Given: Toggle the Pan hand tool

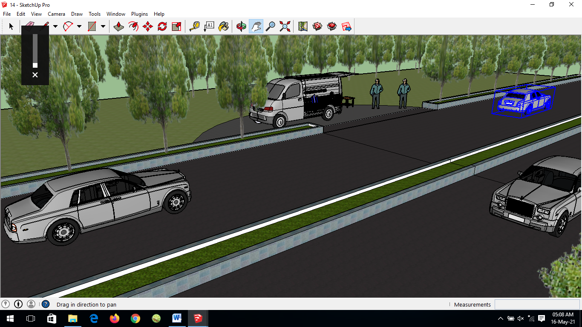Looking at the screenshot, I should (256, 26).
